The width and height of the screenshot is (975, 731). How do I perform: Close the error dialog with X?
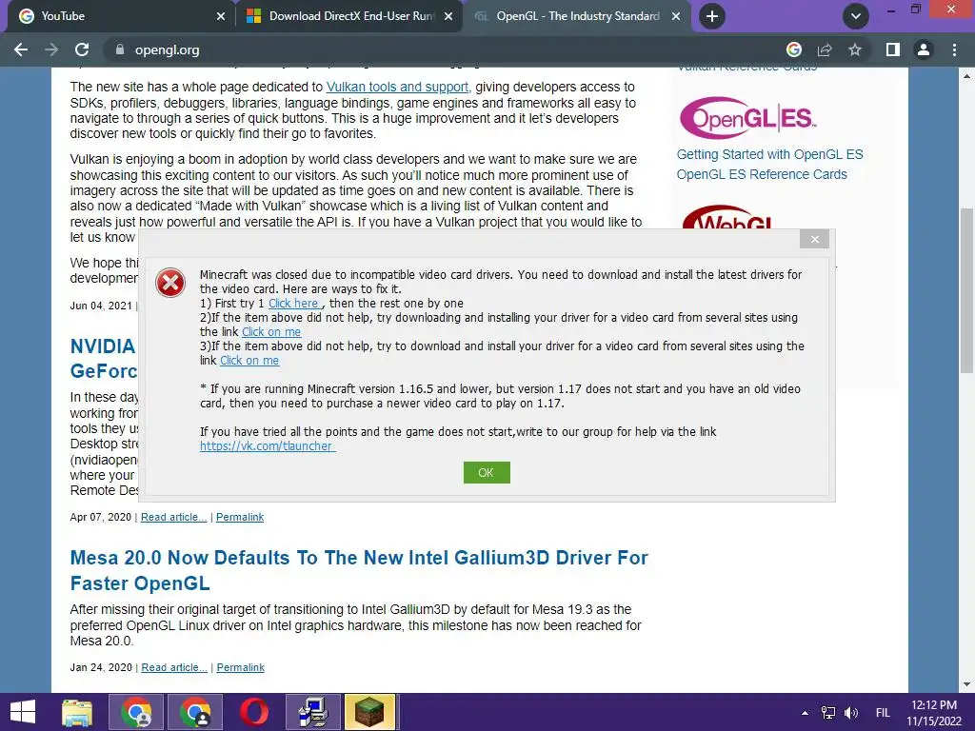click(815, 239)
